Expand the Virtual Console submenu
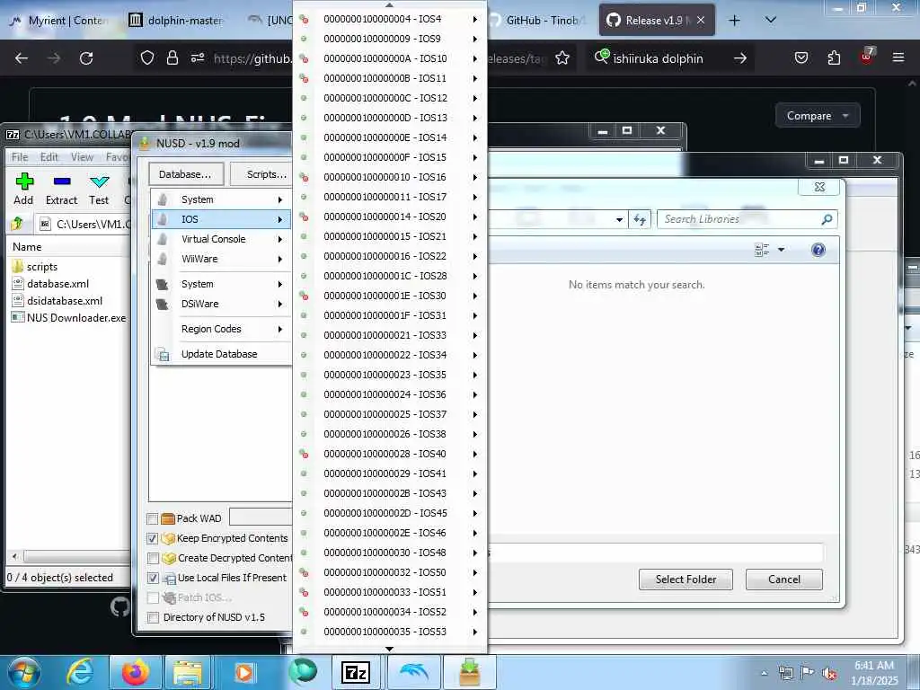920x690 pixels. click(221, 239)
